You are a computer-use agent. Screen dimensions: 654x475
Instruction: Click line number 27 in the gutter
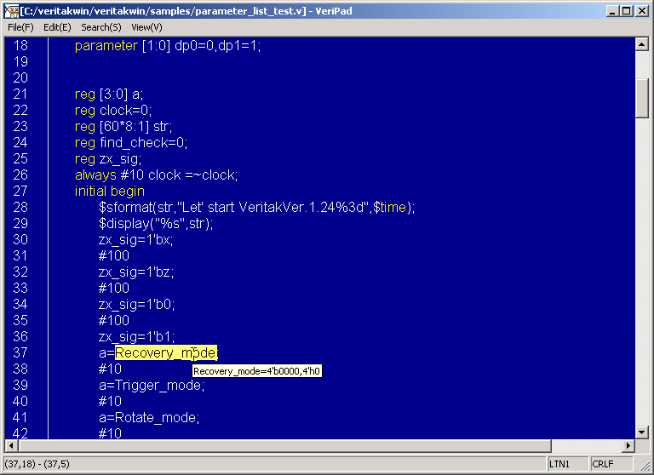(20, 191)
